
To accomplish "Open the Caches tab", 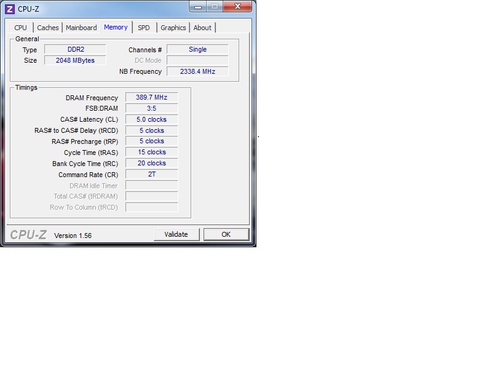I will (x=48, y=28).
